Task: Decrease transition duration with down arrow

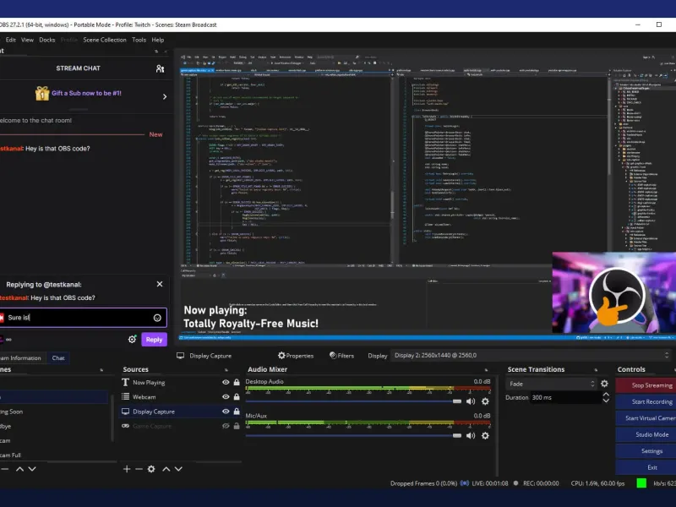Action: (606, 401)
